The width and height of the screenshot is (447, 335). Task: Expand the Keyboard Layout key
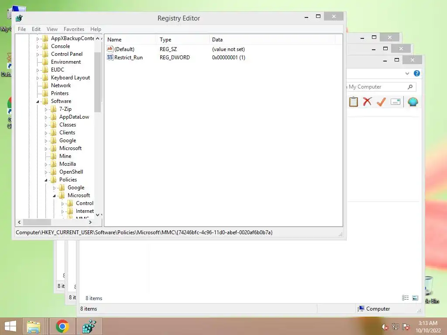coord(38,78)
